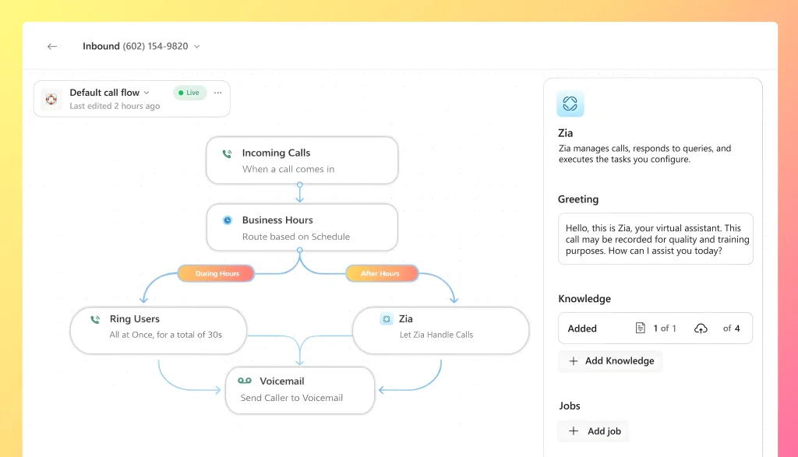Open the three-dot more options menu

217,93
